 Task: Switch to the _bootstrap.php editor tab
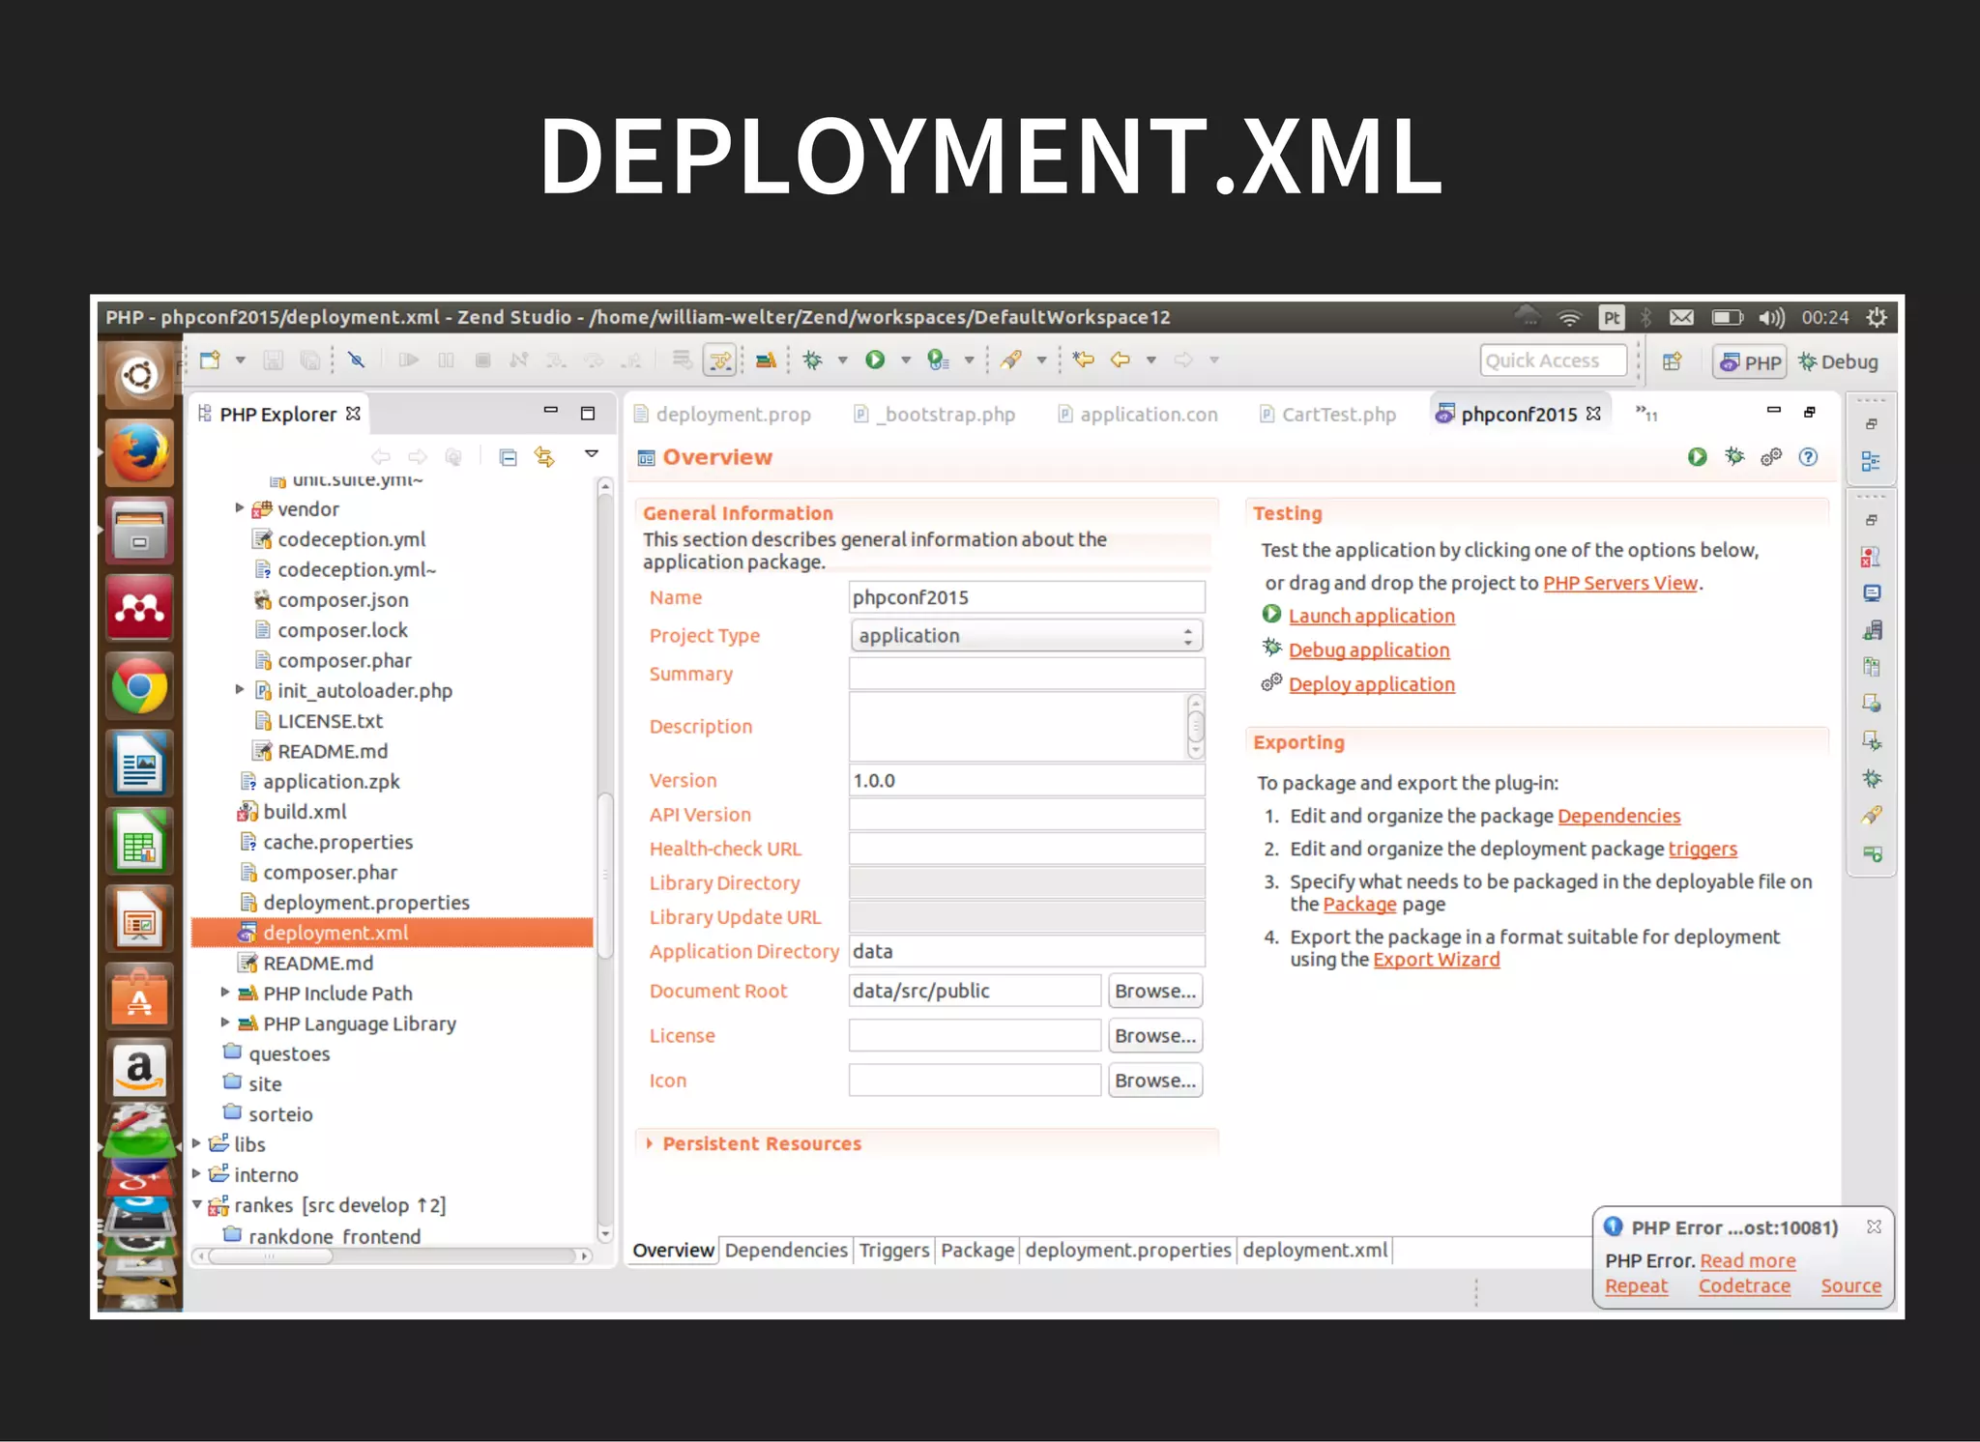tap(935, 414)
